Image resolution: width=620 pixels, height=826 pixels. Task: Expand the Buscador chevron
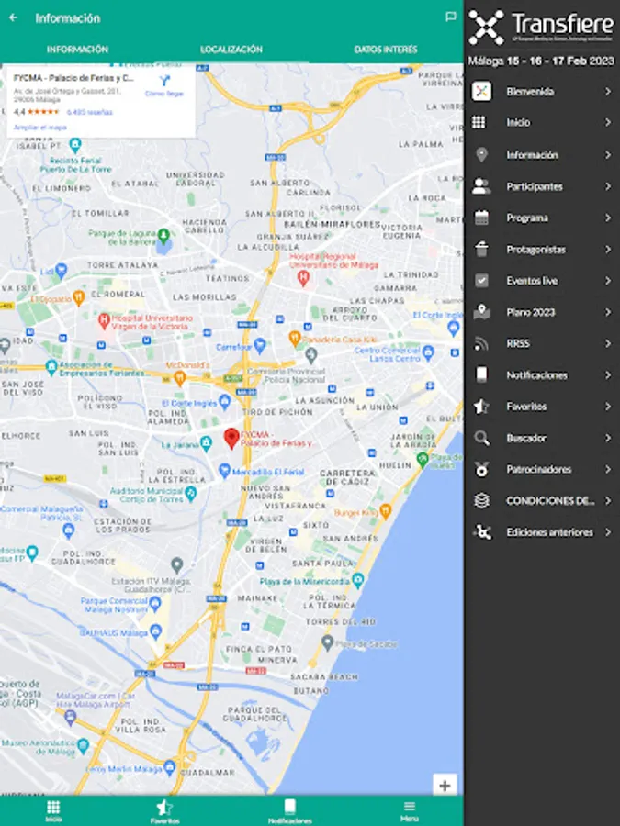[607, 438]
